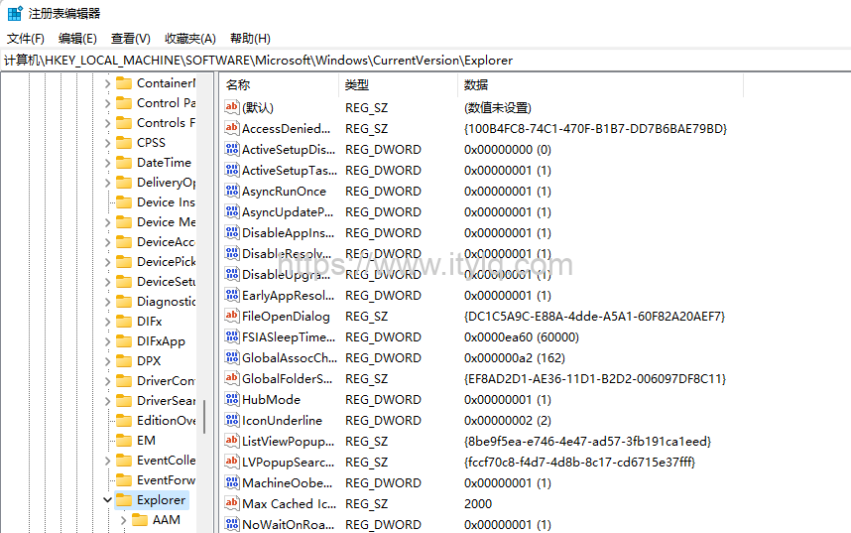This screenshot has height=533, width=851.
Task: Select the EventForw key in tree
Action: 166,479
